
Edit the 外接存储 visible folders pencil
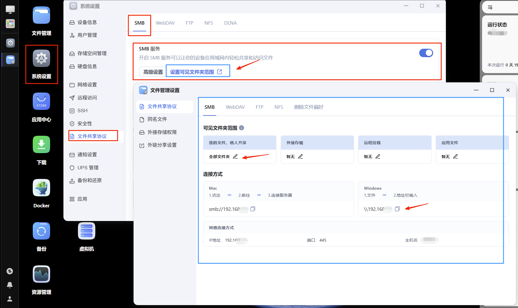pos(300,157)
